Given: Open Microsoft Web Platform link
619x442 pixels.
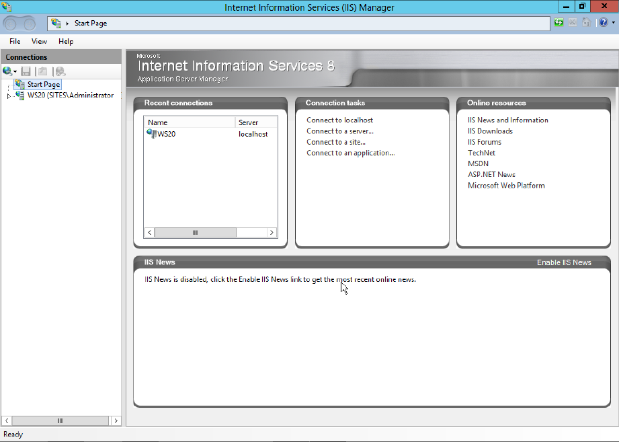Looking at the screenshot, I should (x=506, y=186).
